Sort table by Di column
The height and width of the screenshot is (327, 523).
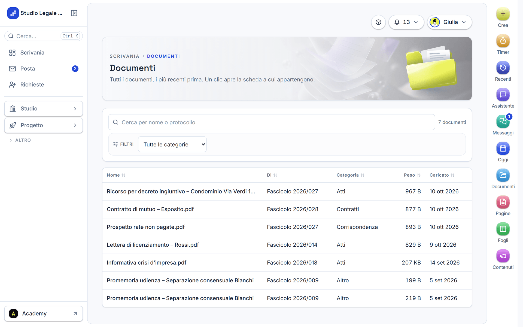[272, 175]
